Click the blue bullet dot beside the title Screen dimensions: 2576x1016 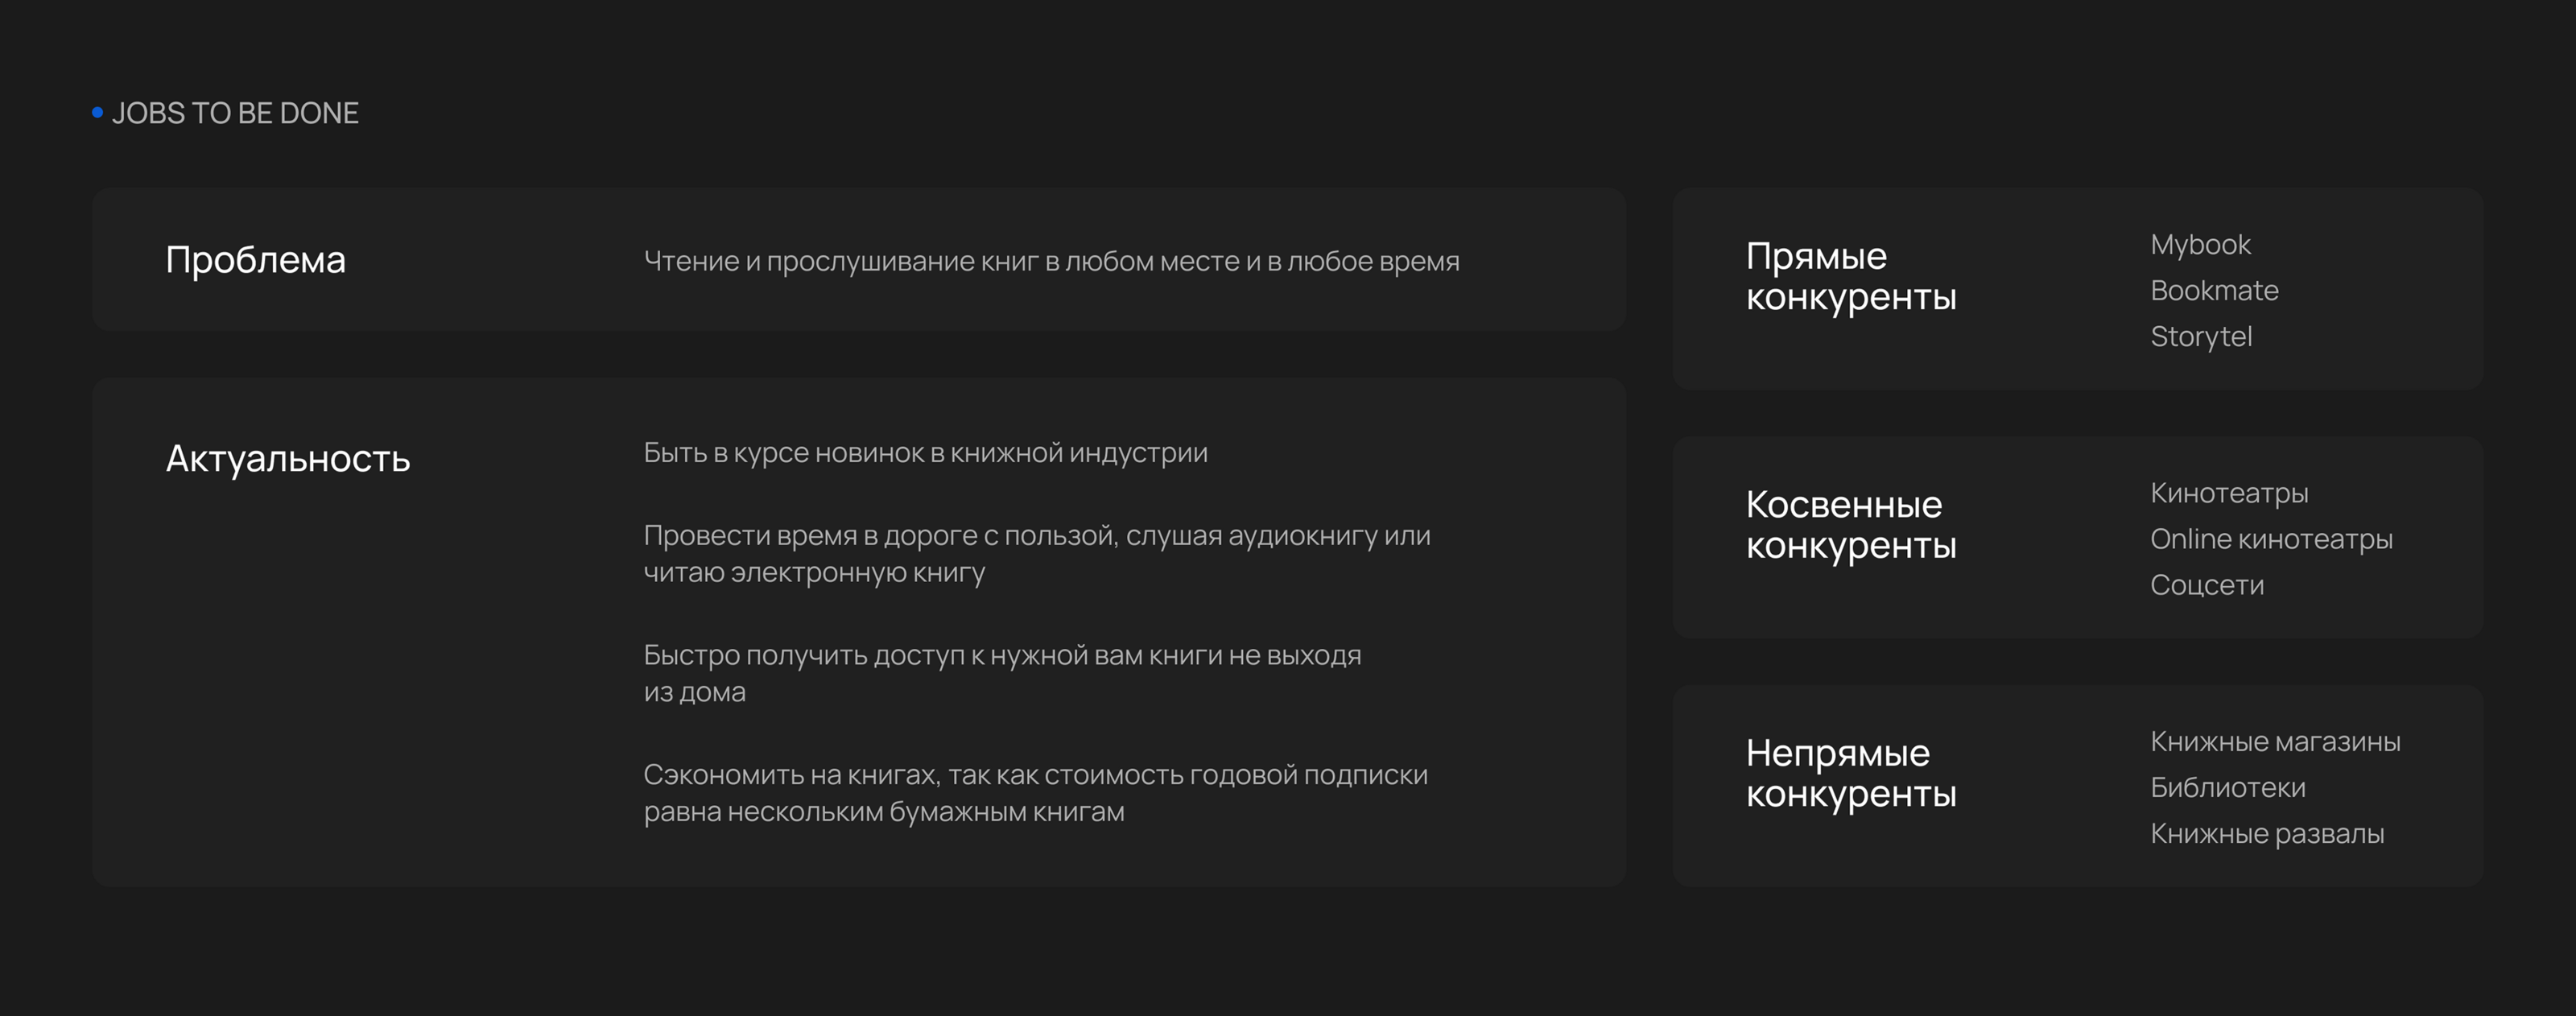(x=97, y=113)
